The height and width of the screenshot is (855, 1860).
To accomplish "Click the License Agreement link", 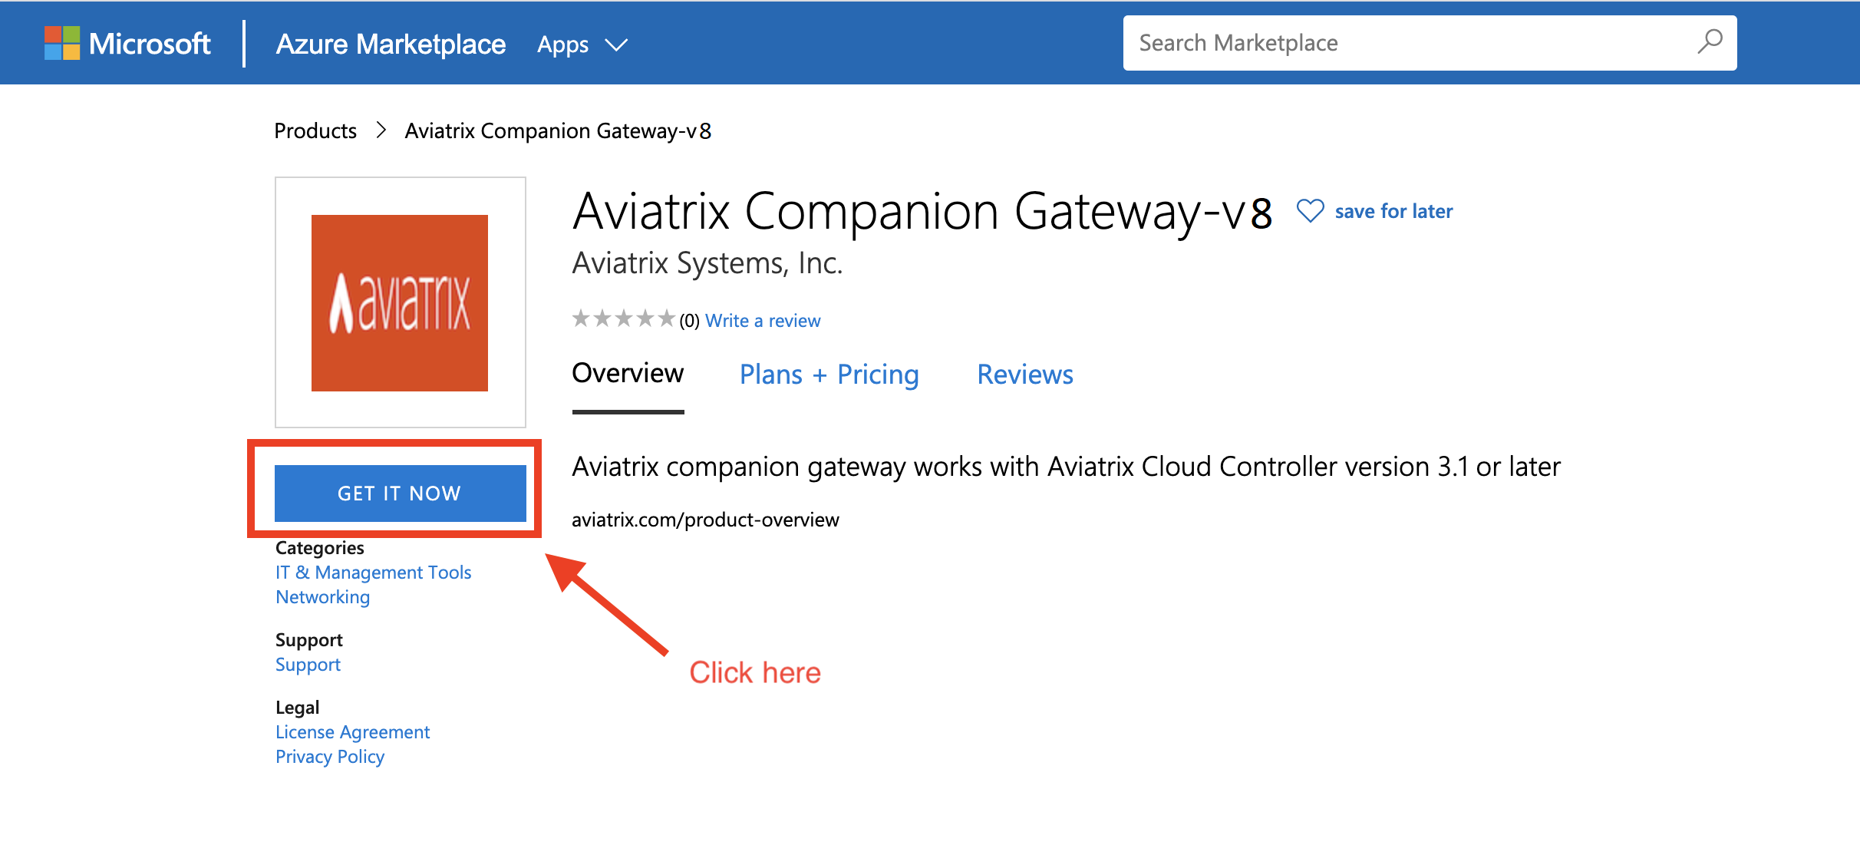I will tap(352, 731).
